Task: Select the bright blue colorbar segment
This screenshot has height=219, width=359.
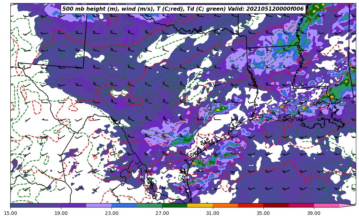Action: [x=124, y=205]
